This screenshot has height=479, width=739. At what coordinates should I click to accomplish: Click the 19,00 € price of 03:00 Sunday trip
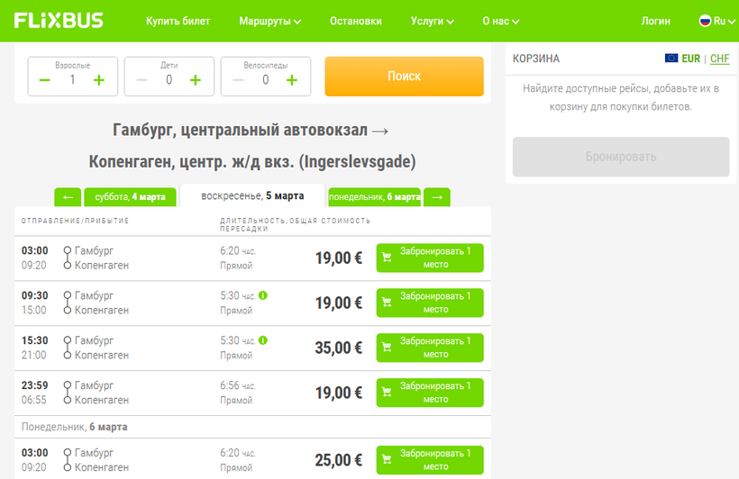click(338, 258)
